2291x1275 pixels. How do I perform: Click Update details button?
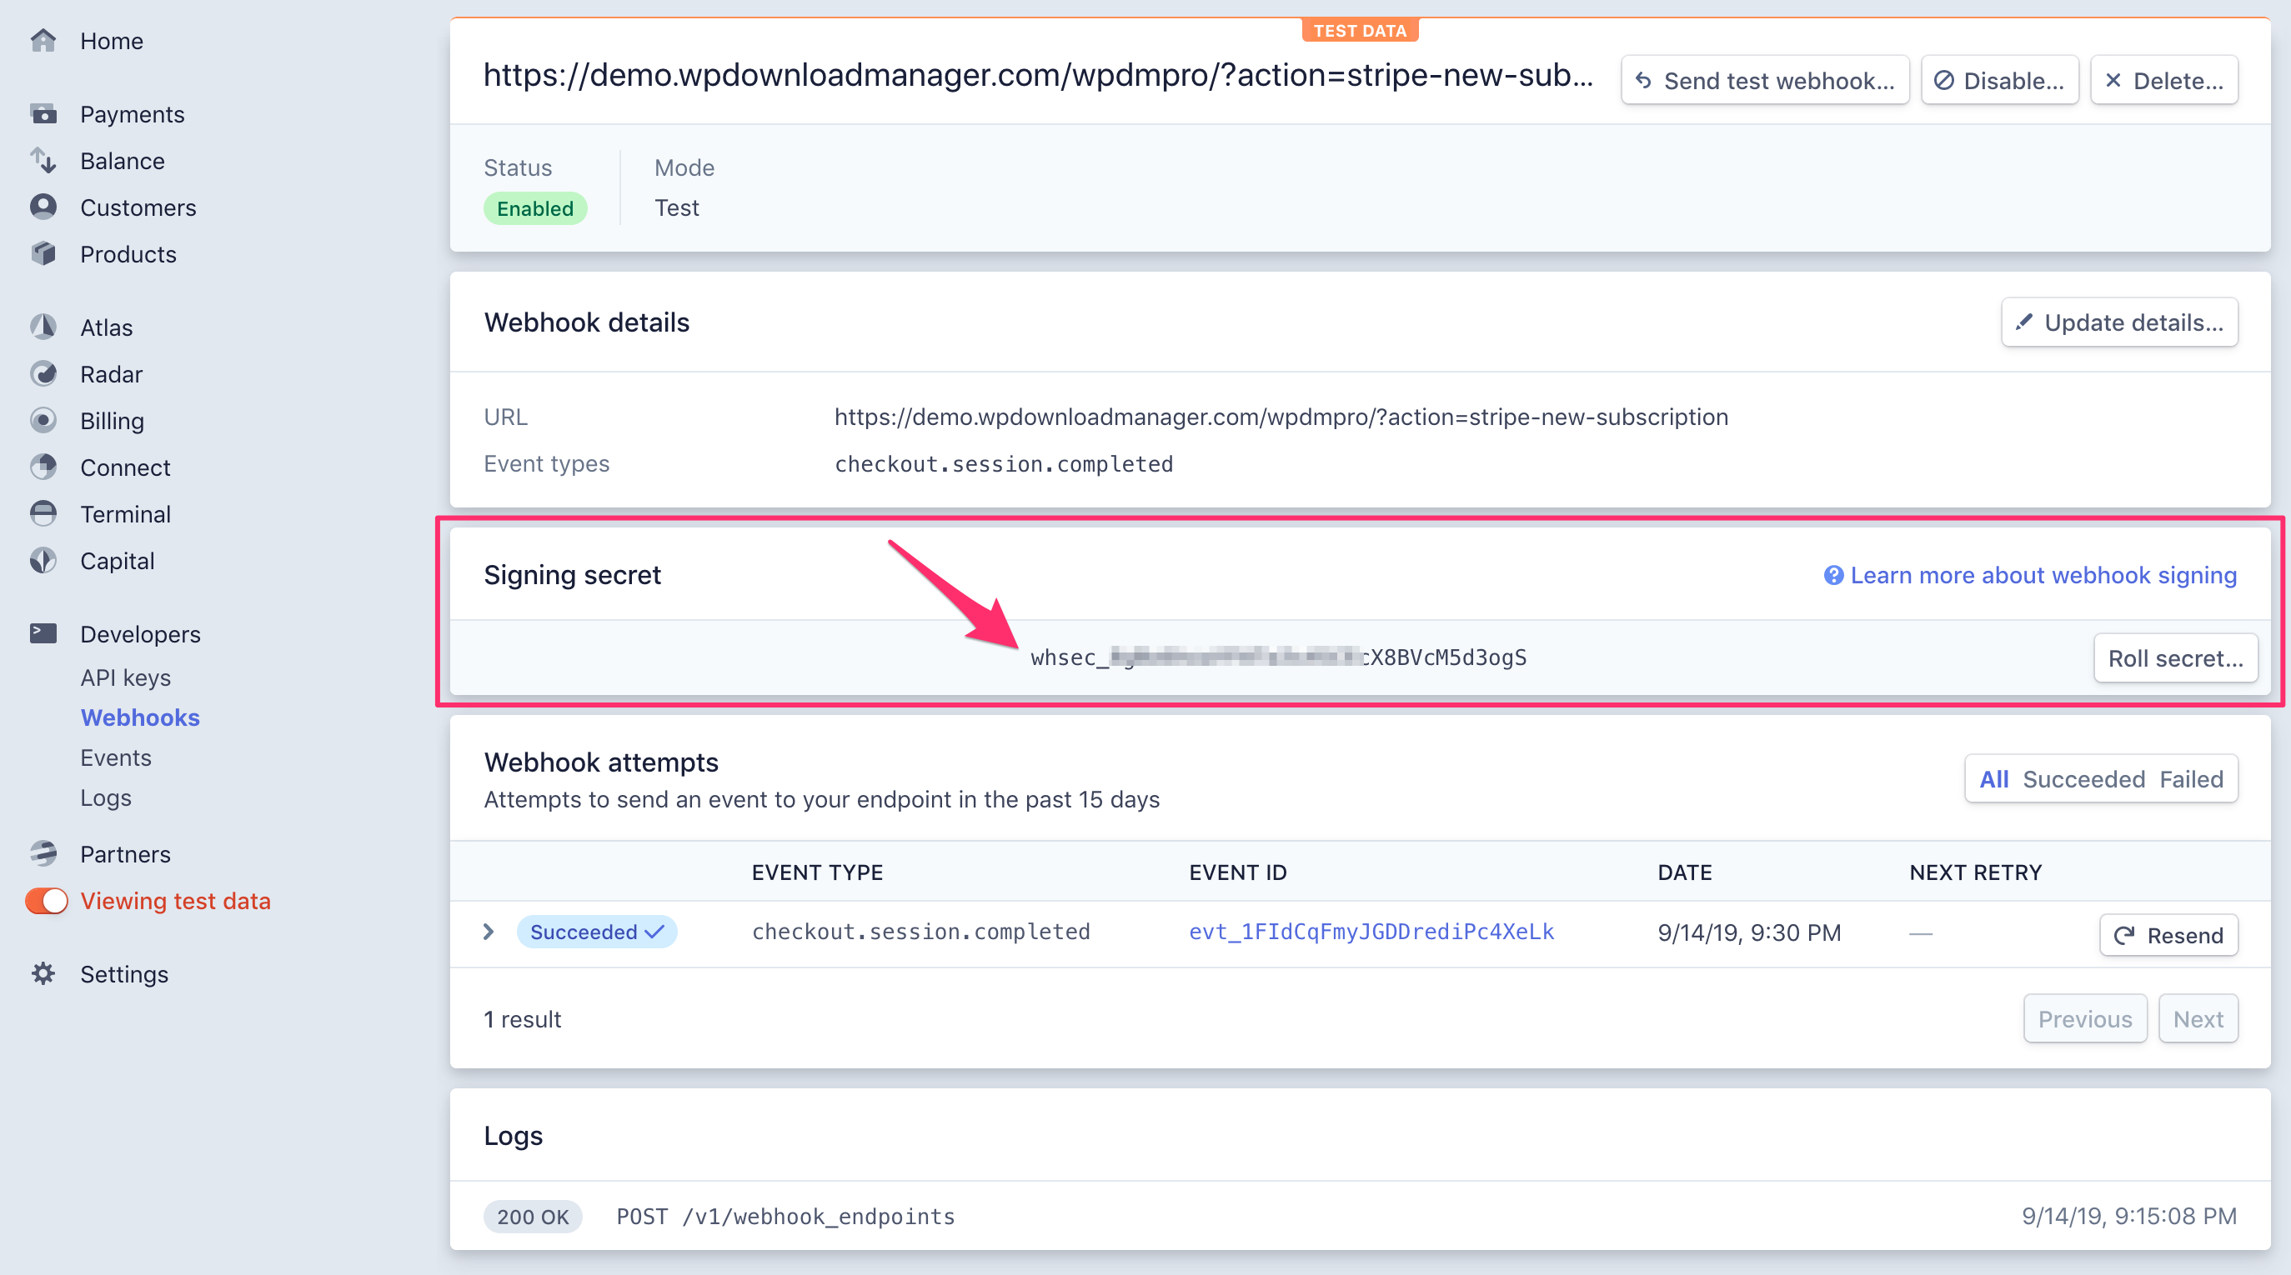[2119, 322]
